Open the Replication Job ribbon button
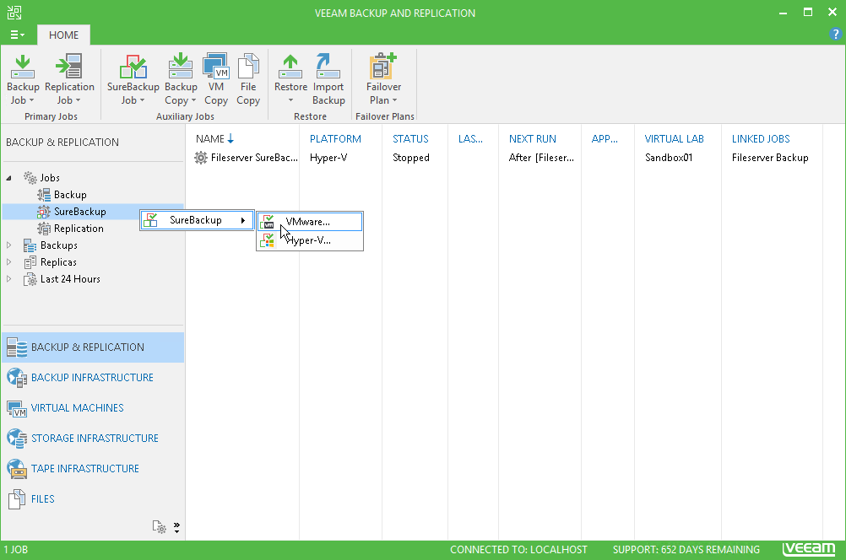The width and height of the screenshot is (846, 560). tap(69, 79)
